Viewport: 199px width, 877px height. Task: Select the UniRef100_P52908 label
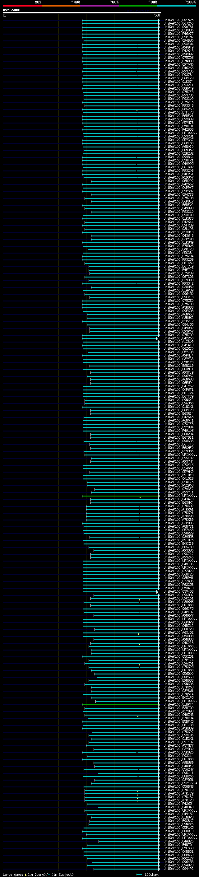[178, 486]
